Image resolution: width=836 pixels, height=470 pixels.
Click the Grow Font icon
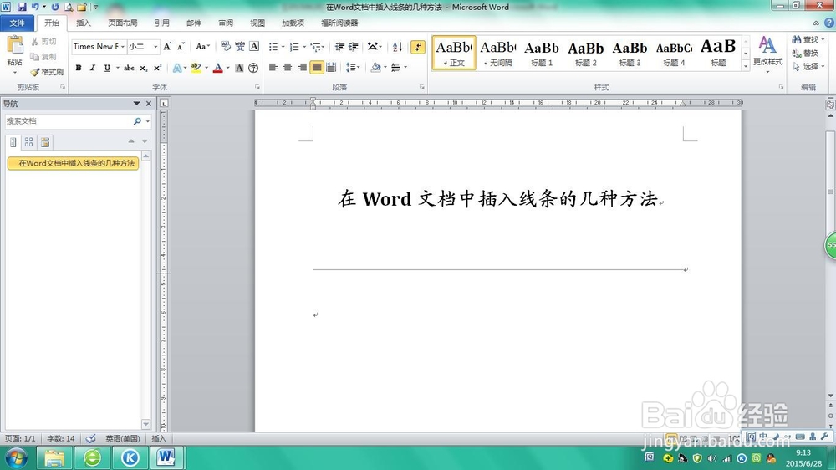[x=167, y=46]
